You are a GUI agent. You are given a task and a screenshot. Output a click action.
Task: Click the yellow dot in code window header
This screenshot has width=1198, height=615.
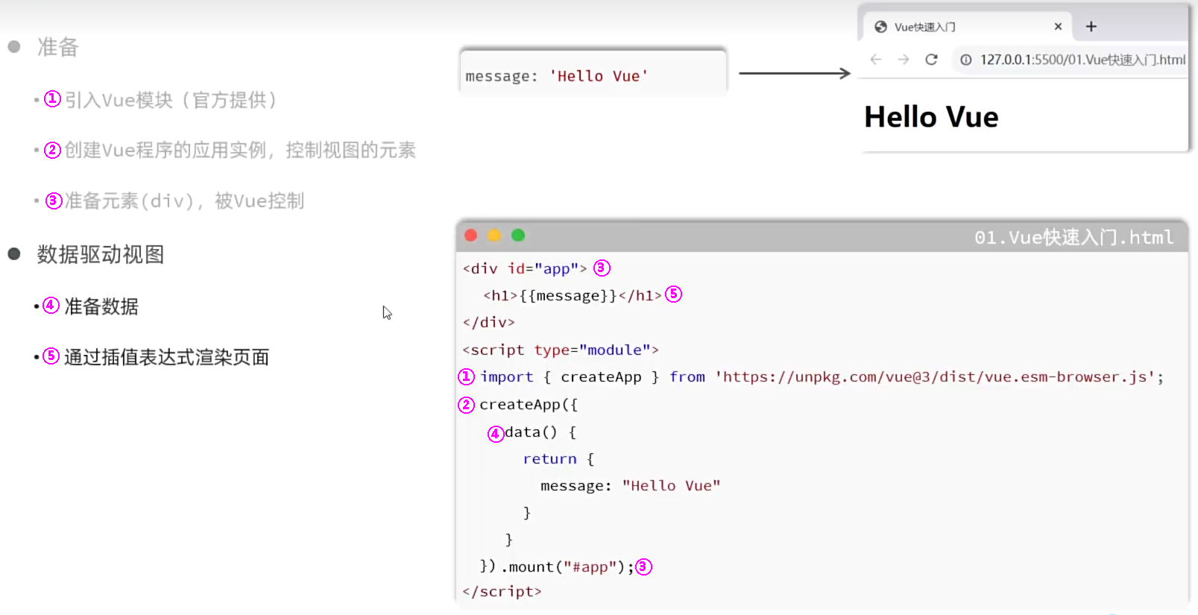coord(494,236)
